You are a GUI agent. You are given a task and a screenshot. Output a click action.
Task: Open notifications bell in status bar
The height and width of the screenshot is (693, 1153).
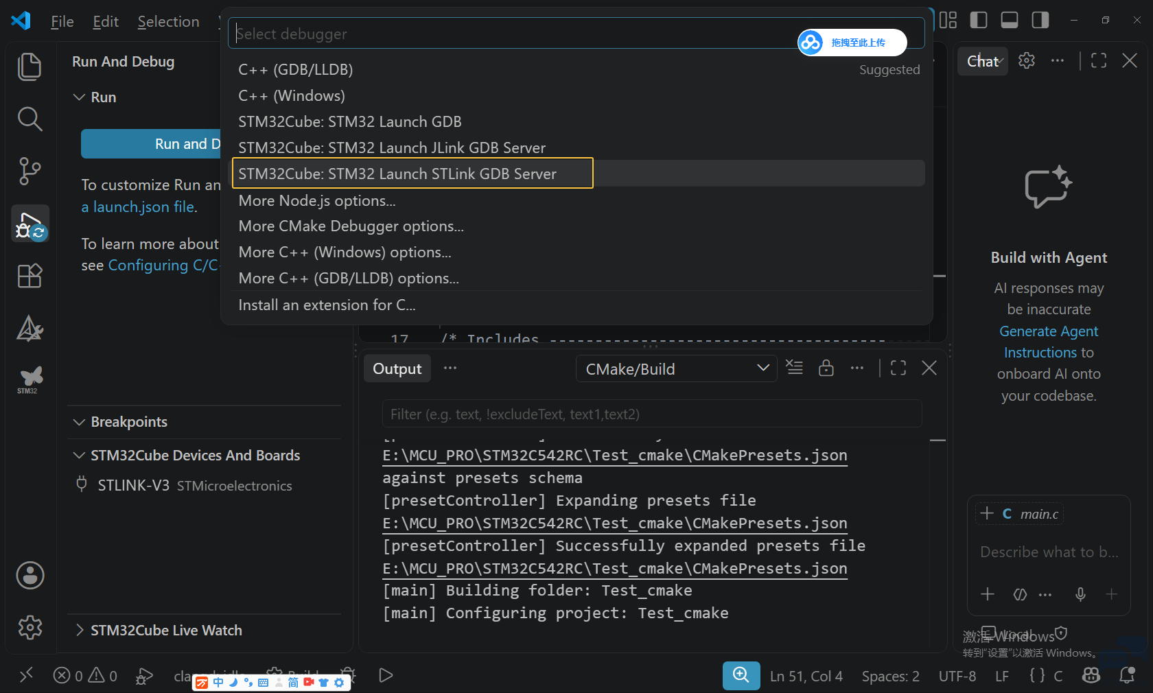(x=1127, y=676)
